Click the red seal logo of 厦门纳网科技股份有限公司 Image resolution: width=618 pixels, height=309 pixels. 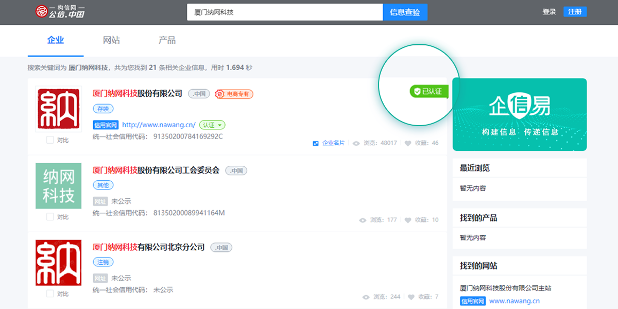58,108
